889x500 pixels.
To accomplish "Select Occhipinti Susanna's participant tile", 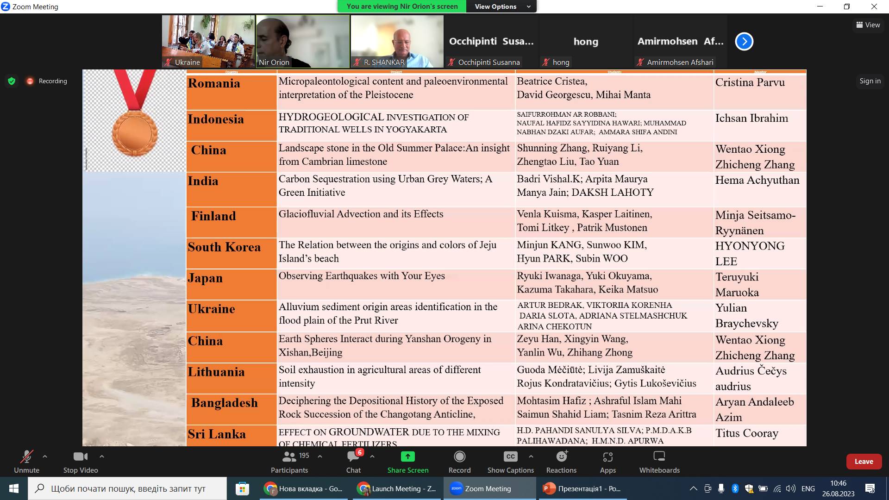I will point(491,42).
